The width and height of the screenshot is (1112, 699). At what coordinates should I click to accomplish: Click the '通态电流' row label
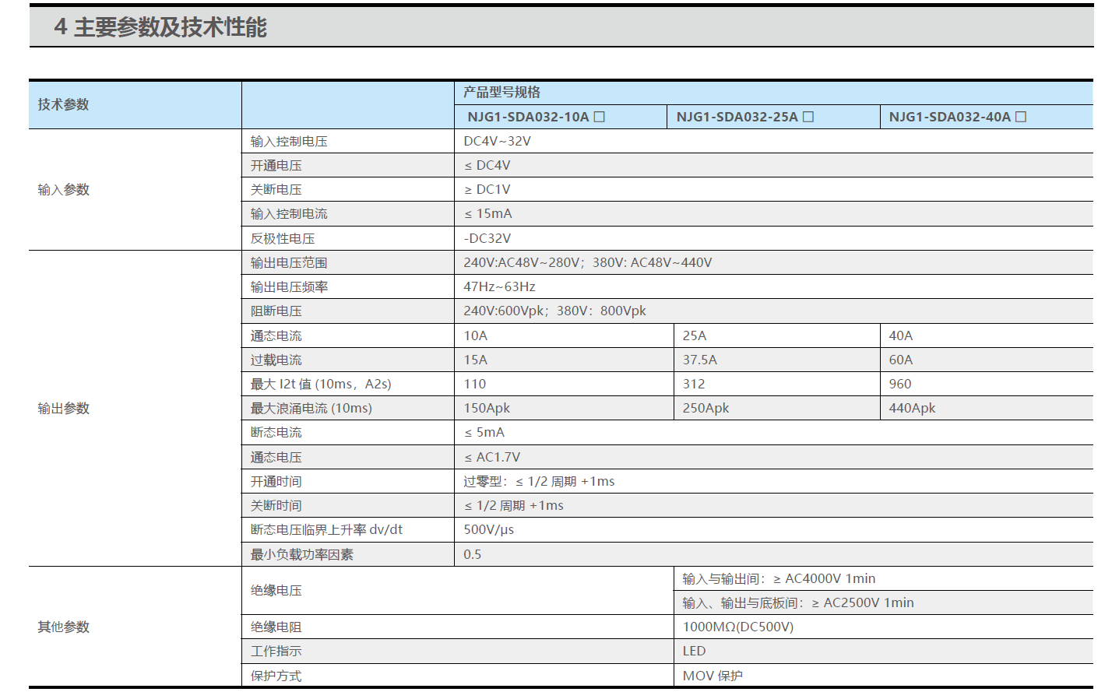[276, 335]
